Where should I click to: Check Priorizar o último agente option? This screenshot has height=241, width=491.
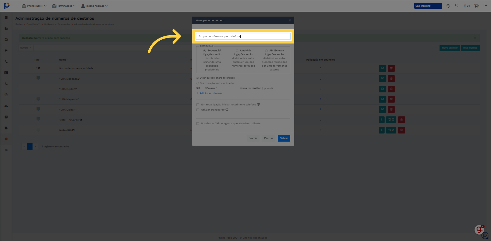[x=198, y=124]
